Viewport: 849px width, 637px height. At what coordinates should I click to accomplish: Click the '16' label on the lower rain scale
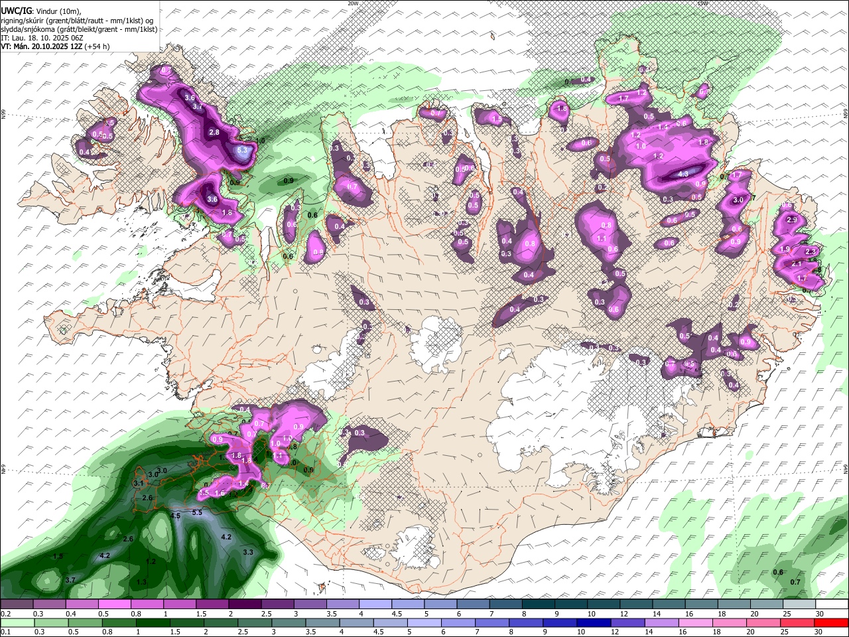683,632
